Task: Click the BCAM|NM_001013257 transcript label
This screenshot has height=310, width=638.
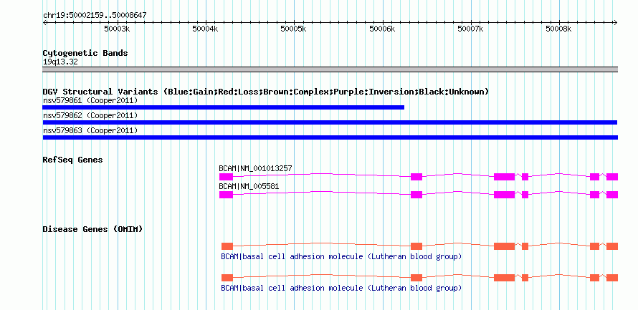Action: [x=255, y=168]
